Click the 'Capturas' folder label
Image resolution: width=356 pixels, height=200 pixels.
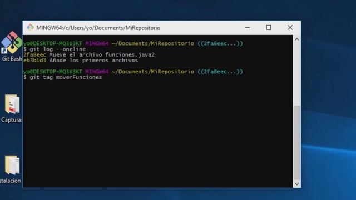pos(12,119)
